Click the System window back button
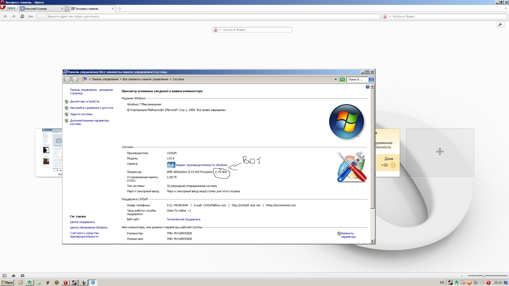The height and width of the screenshot is (286, 509). tap(67, 79)
